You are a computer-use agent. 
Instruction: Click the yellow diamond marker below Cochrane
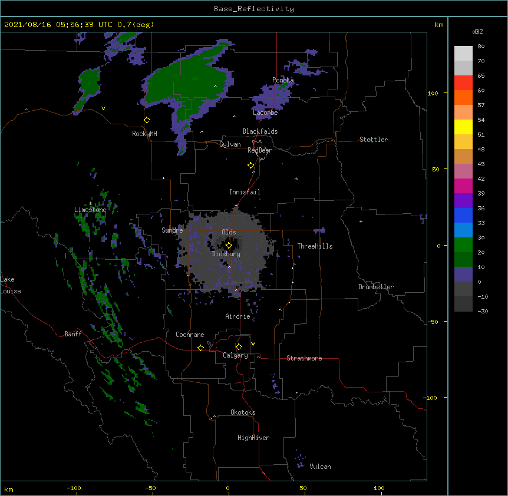click(x=200, y=348)
